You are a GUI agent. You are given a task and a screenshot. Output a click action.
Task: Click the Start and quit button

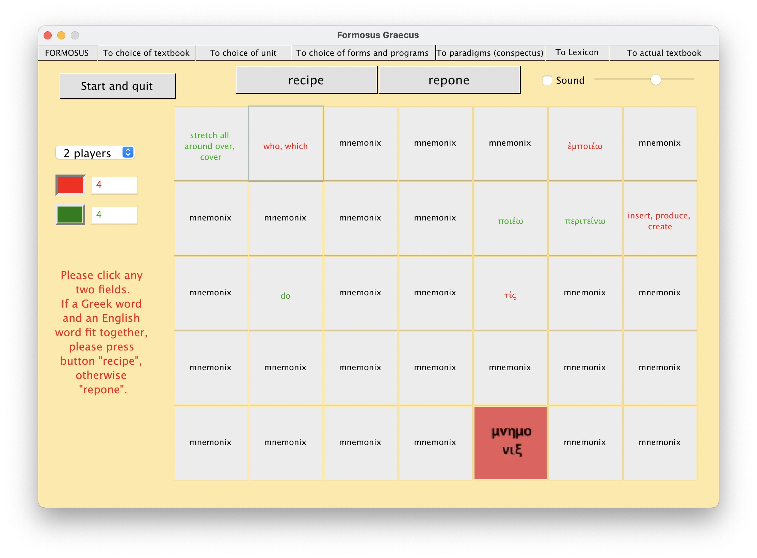(x=117, y=86)
